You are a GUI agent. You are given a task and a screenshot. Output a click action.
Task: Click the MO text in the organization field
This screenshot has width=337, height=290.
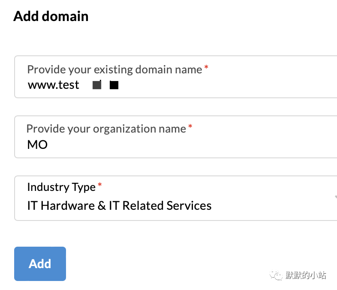click(x=37, y=145)
